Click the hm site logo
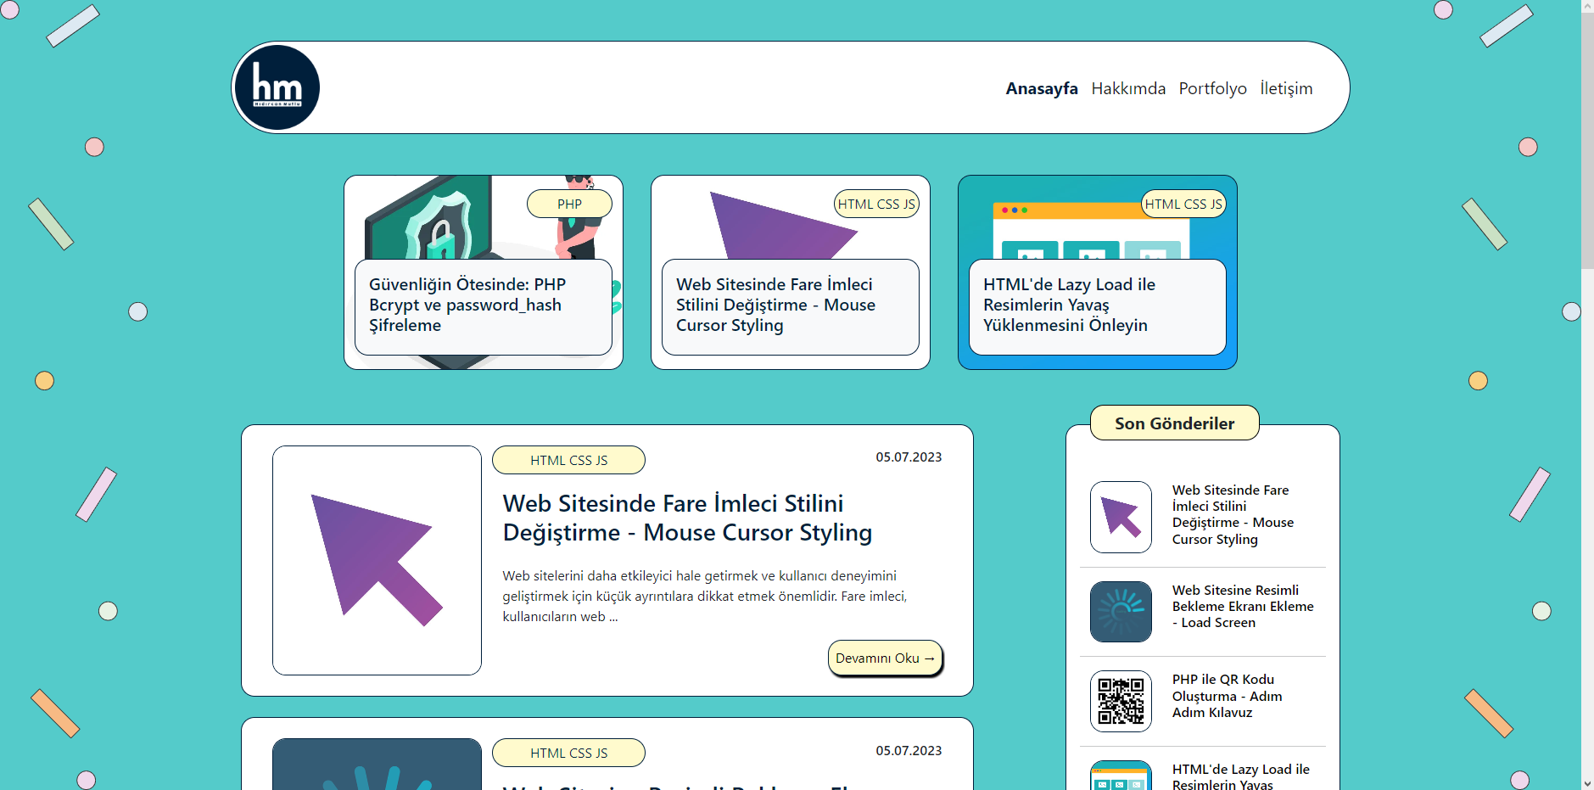The width and height of the screenshot is (1594, 790). pyautogui.click(x=277, y=87)
